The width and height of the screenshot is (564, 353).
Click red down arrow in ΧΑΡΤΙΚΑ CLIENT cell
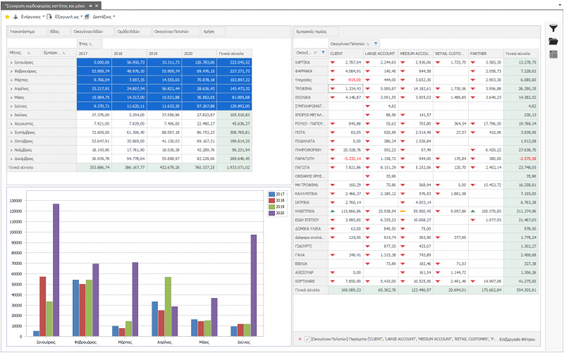click(x=332, y=63)
